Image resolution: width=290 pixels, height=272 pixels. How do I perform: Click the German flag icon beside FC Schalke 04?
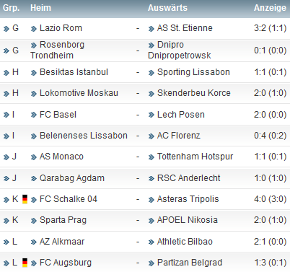[x=25, y=199]
